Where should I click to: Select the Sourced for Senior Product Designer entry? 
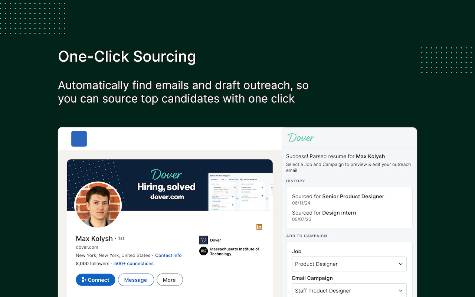pyautogui.click(x=338, y=196)
